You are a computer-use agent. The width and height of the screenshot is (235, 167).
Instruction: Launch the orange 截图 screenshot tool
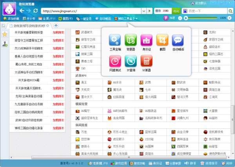point(162,40)
